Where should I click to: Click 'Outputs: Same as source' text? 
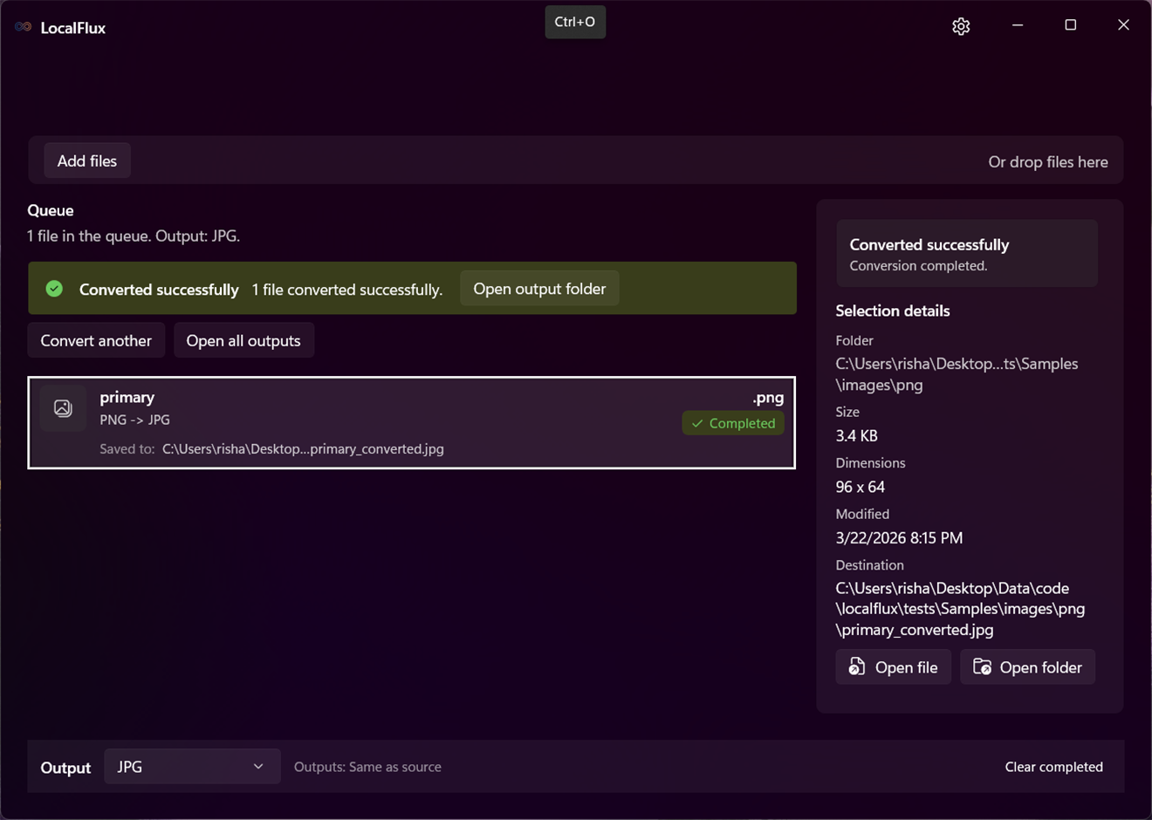coord(367,767)
